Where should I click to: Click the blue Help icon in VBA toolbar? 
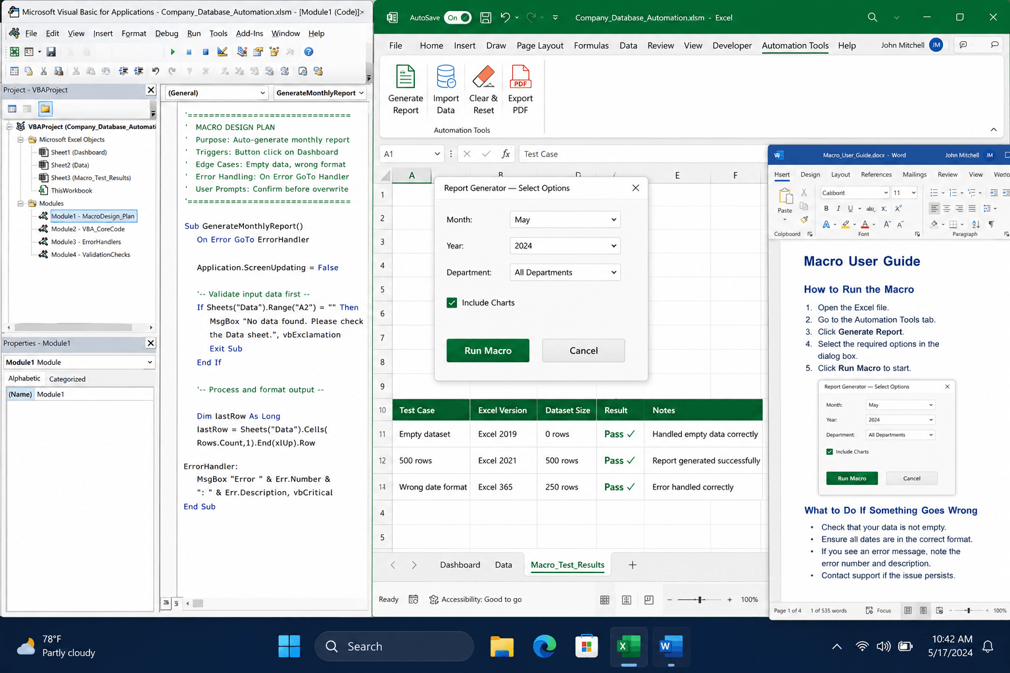pos(308,51)
